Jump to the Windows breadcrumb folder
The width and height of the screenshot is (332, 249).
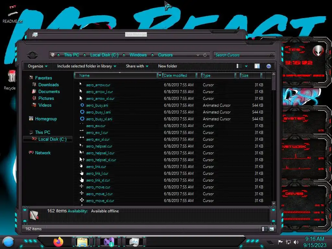[138, 55]
